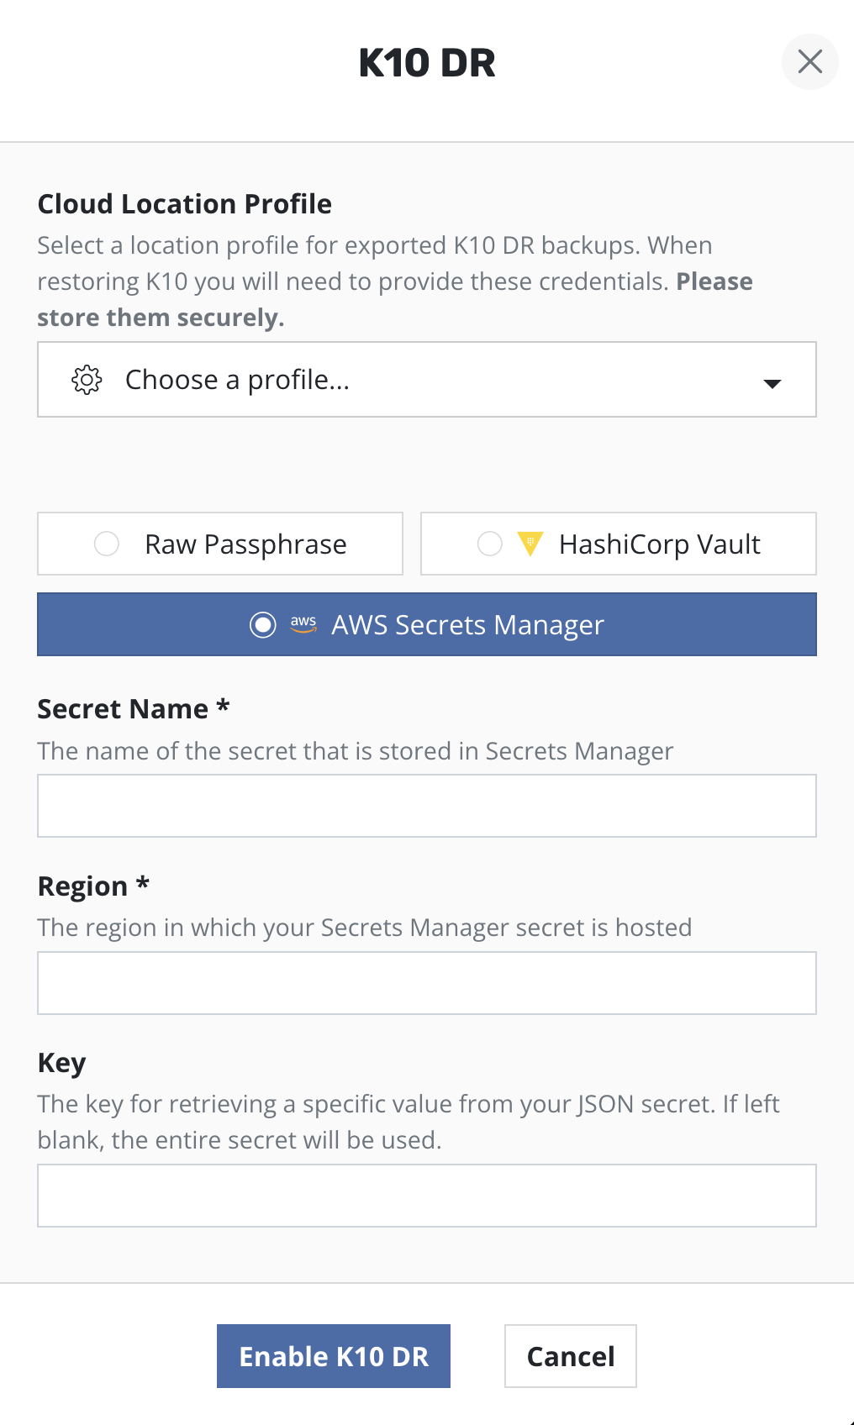
Task: Click the yellow HashiCorp Vault logo
Action: point(530,544)
